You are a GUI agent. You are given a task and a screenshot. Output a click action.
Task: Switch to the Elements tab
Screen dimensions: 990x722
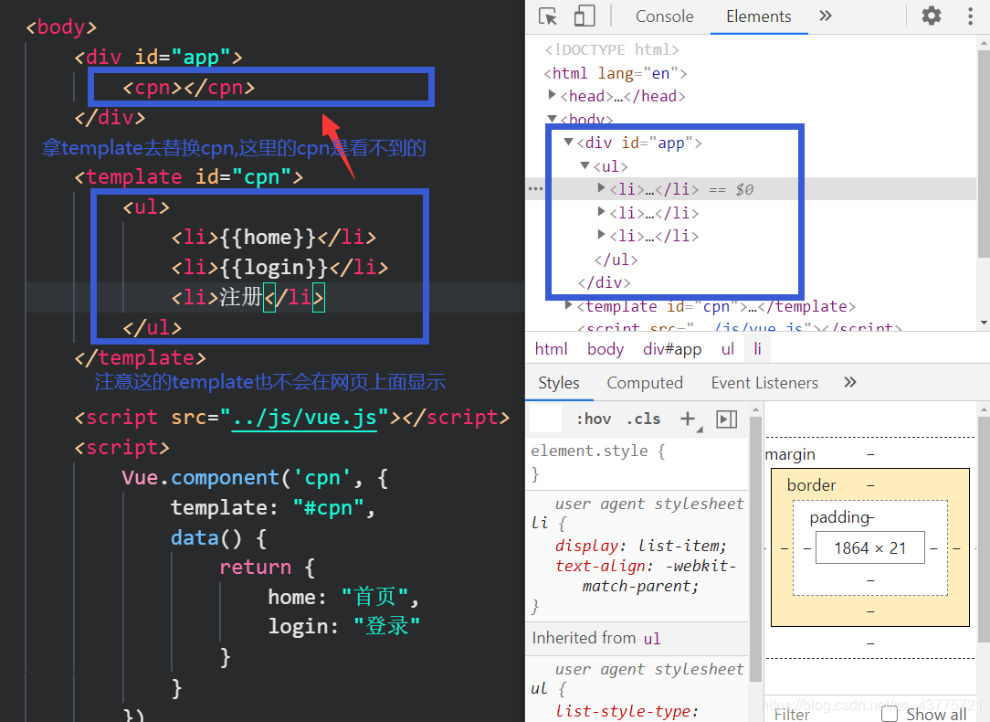[x=758, y=16]
